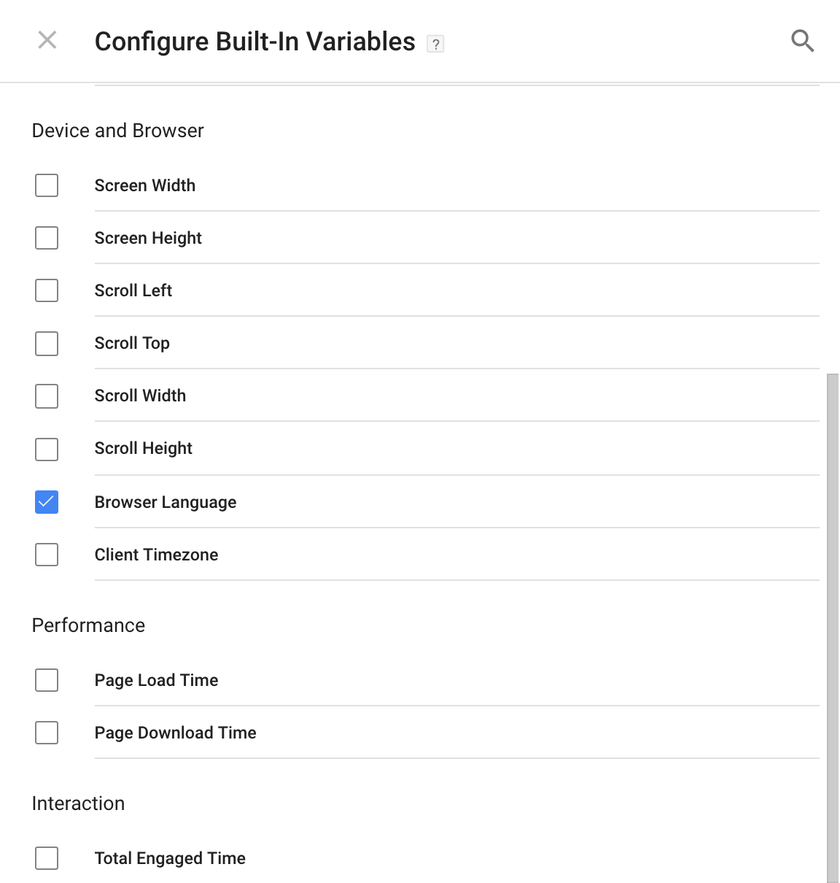Image resolution: width=840 pixels, height=883 pixels.
Task: Select the Client Timezone row label
Action: pyautogui.click(x=156, y=555)
